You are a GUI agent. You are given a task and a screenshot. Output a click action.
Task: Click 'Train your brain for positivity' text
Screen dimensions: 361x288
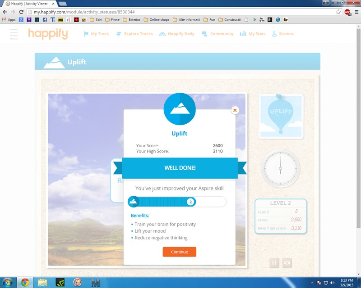point(165,224)
